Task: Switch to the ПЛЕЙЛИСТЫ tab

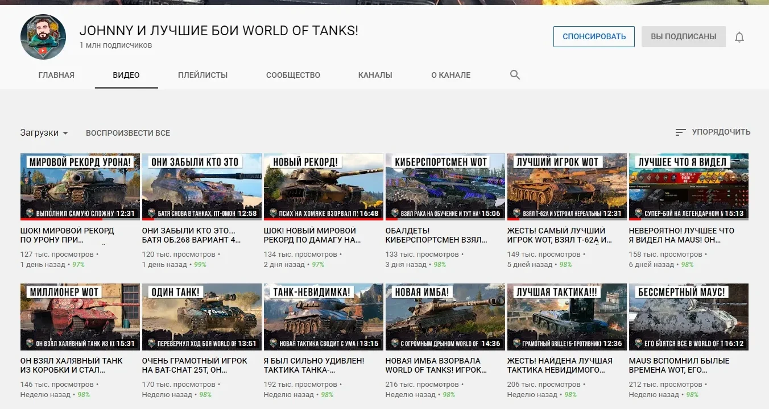Action: (202, 75)
